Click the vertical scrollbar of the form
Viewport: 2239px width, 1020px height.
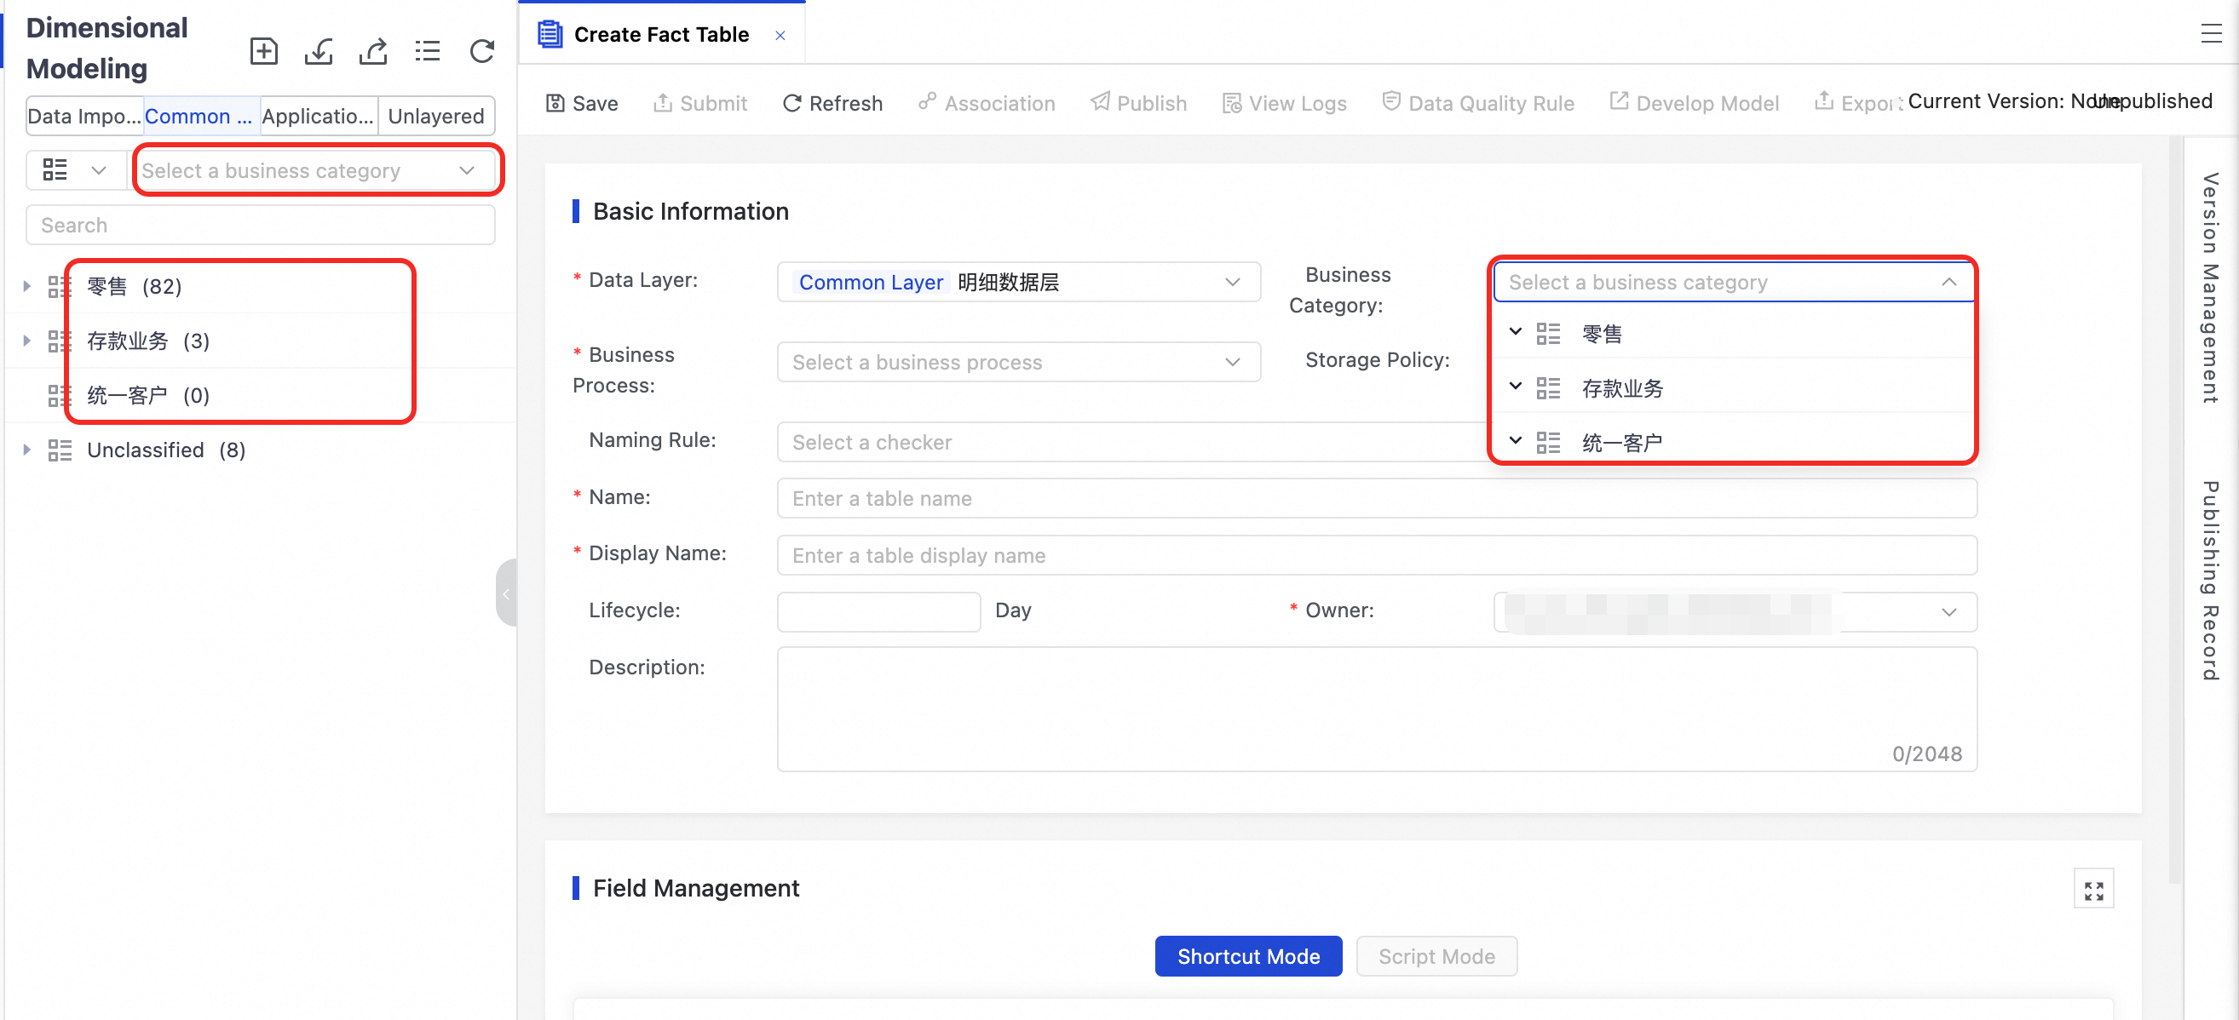[2175, 509]
